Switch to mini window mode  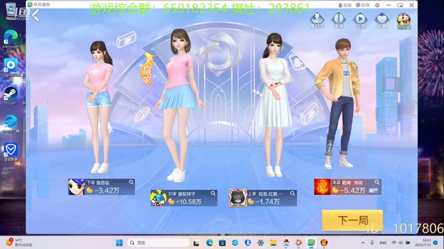tap(400, 5)
